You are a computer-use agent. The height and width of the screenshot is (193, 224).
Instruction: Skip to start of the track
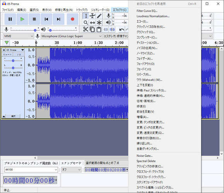(x=46, y=19)
